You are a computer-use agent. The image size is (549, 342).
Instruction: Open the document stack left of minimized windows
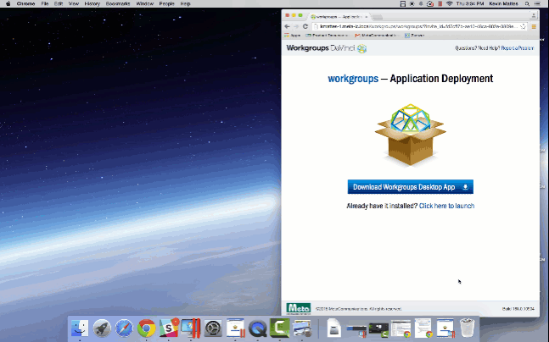333,328
